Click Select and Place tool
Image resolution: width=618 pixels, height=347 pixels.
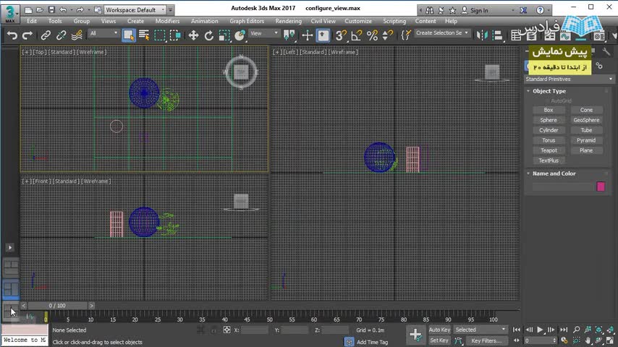tap(240, 36)
